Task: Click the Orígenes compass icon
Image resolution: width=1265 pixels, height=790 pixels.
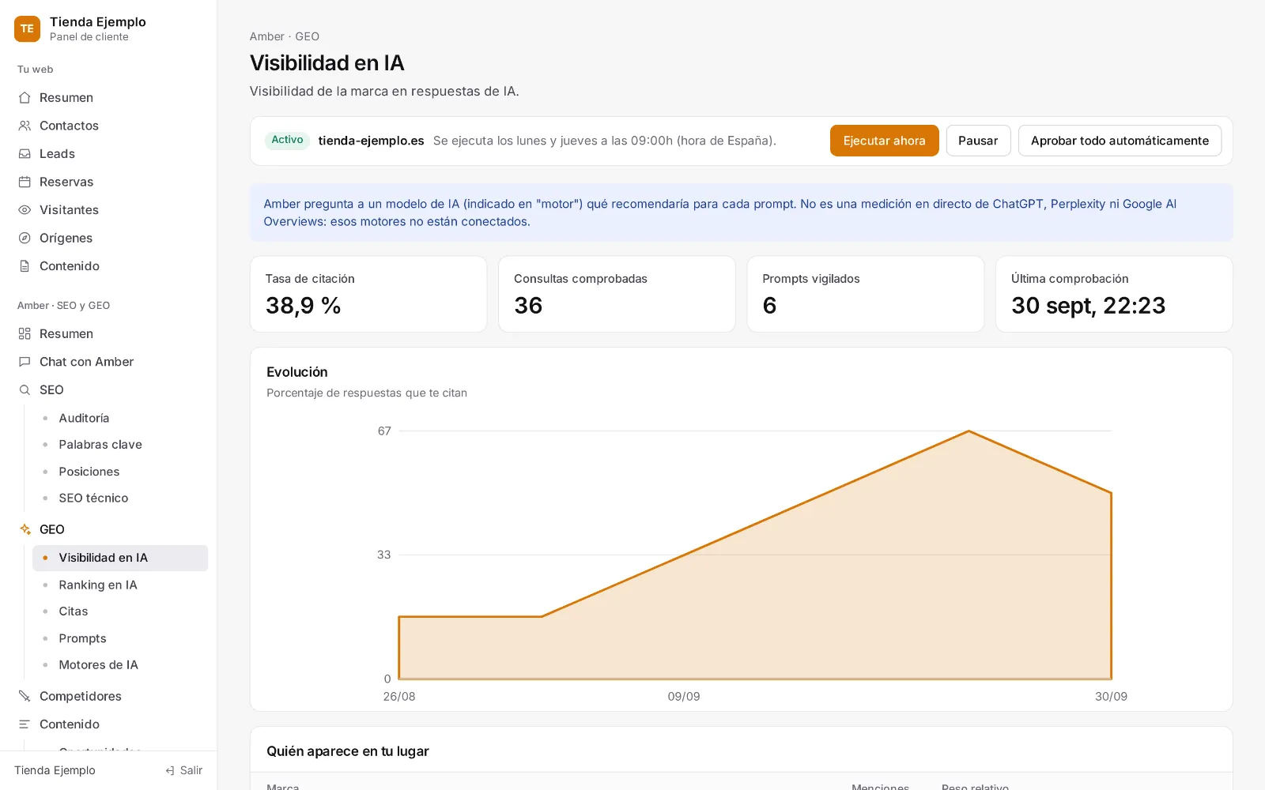Action: pos(25,238)
